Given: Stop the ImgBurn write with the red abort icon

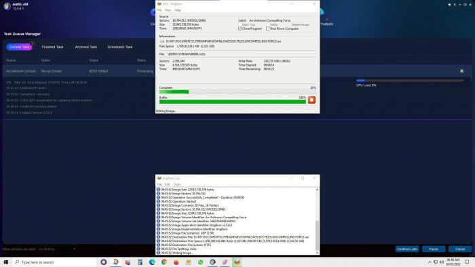Looking at the screenshot, I should [311, 100].
